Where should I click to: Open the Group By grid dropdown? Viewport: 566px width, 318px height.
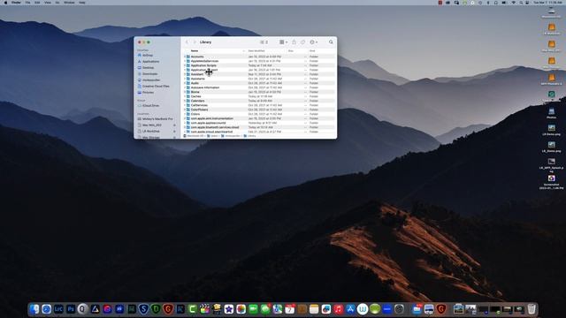pos(283,42)
